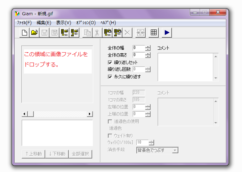Click the grayed Delete X icon

pos(127,33)
